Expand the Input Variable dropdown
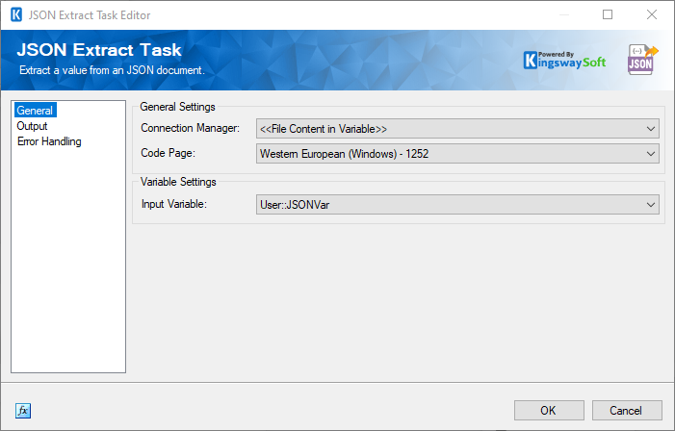Image resolution: width=675 pixels, height=431 pixels. tap(651, 204)
